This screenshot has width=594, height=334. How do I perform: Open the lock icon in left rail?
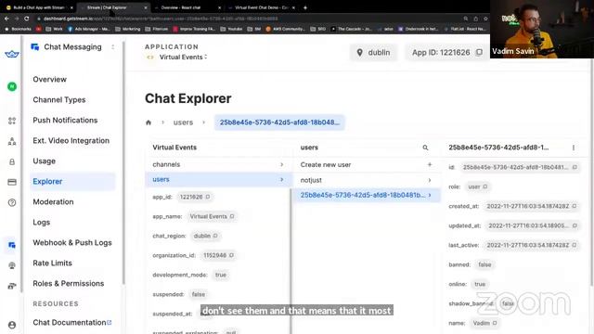[12, 161]
